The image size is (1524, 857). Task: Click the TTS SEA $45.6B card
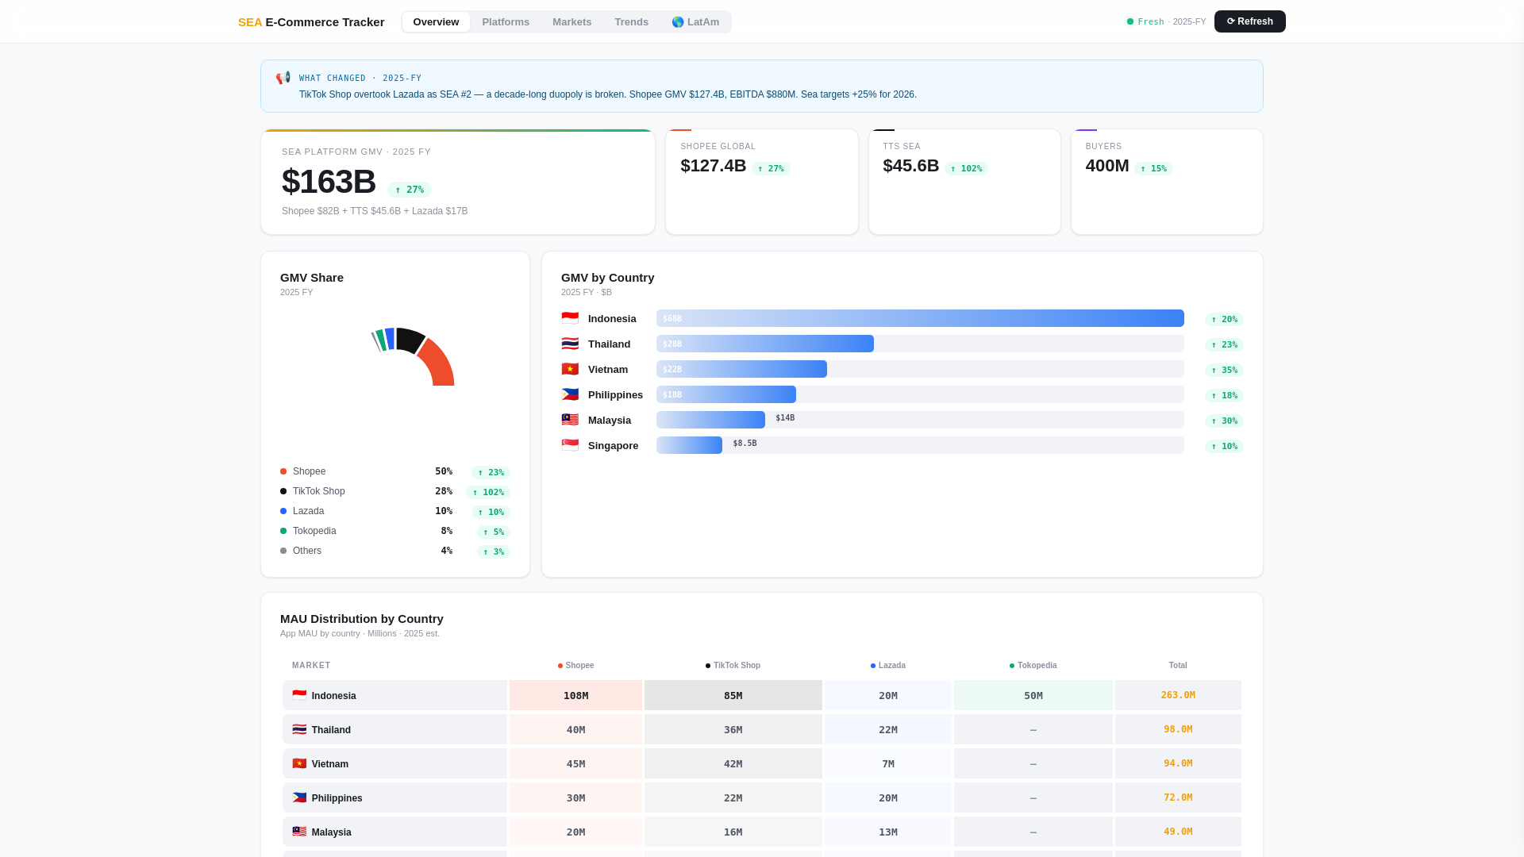click(964, 182)
